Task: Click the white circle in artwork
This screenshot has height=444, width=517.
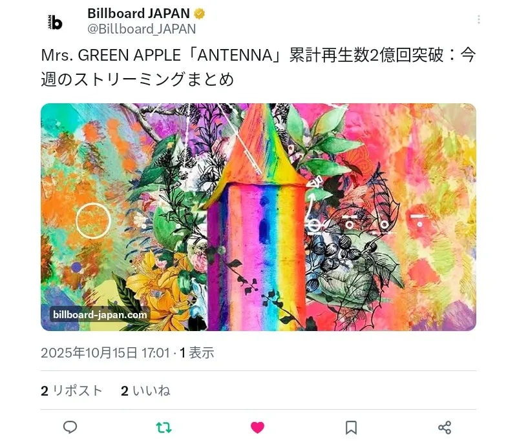Action: 93,221
